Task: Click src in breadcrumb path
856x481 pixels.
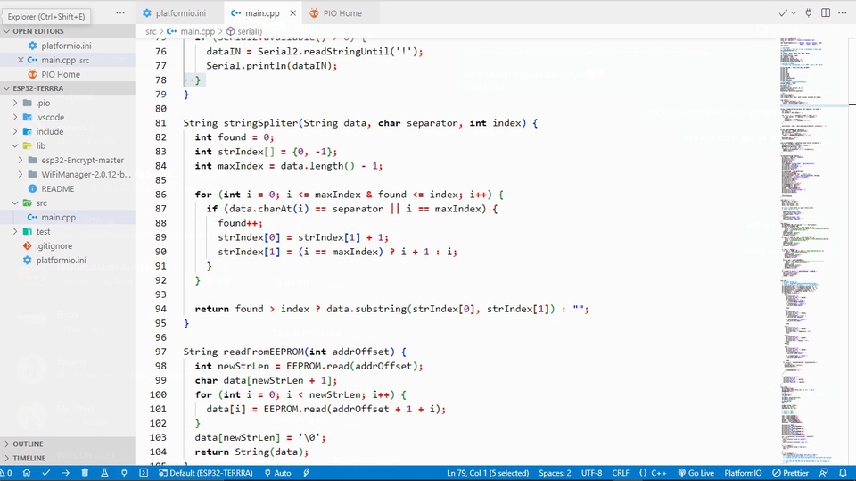Action: click(151, 32)
